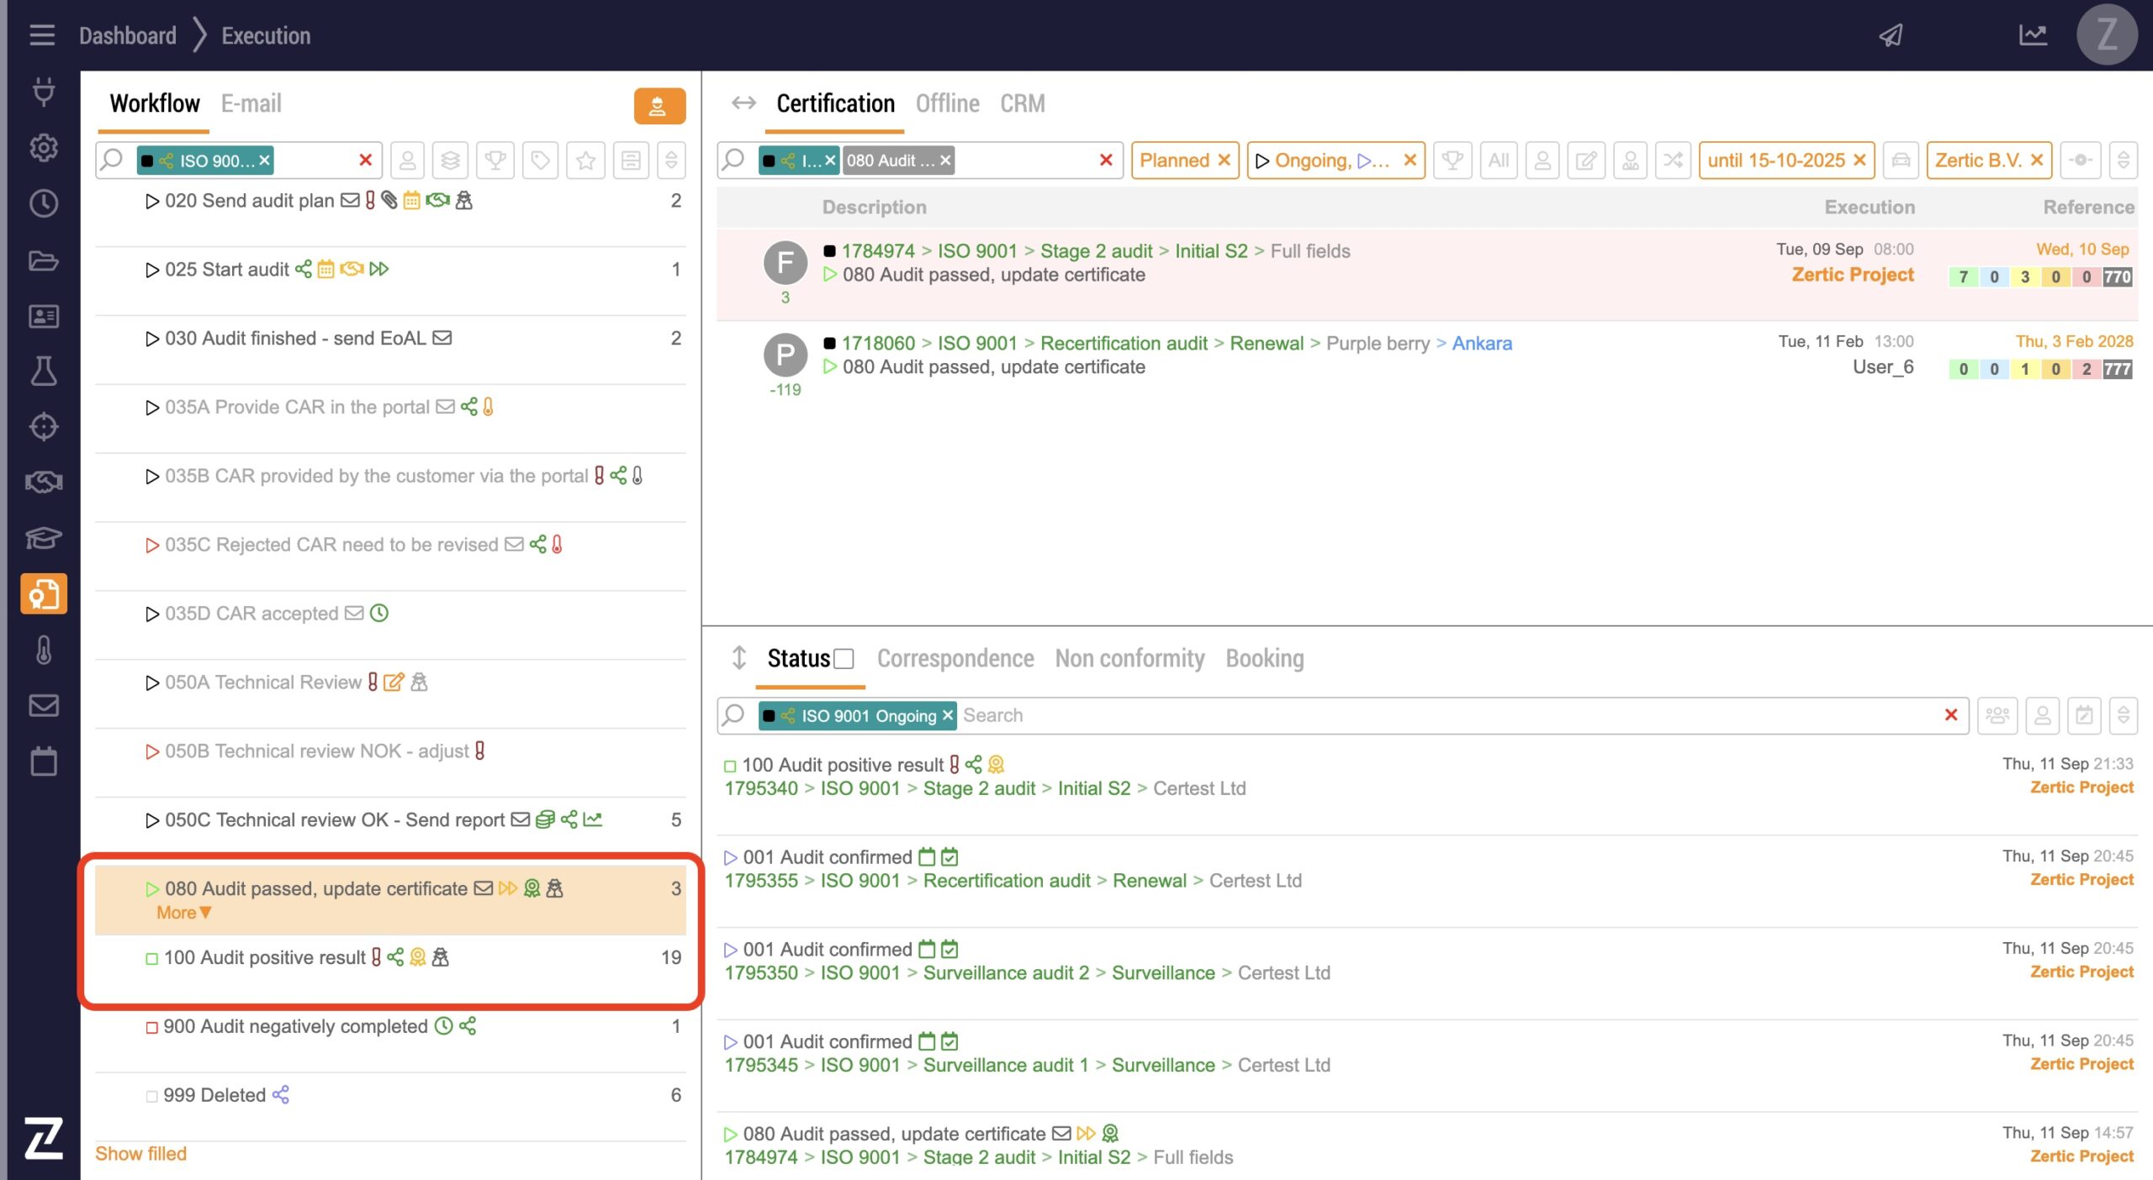
Task: Switch to the E-mail tab
Action: coord(251,103)
